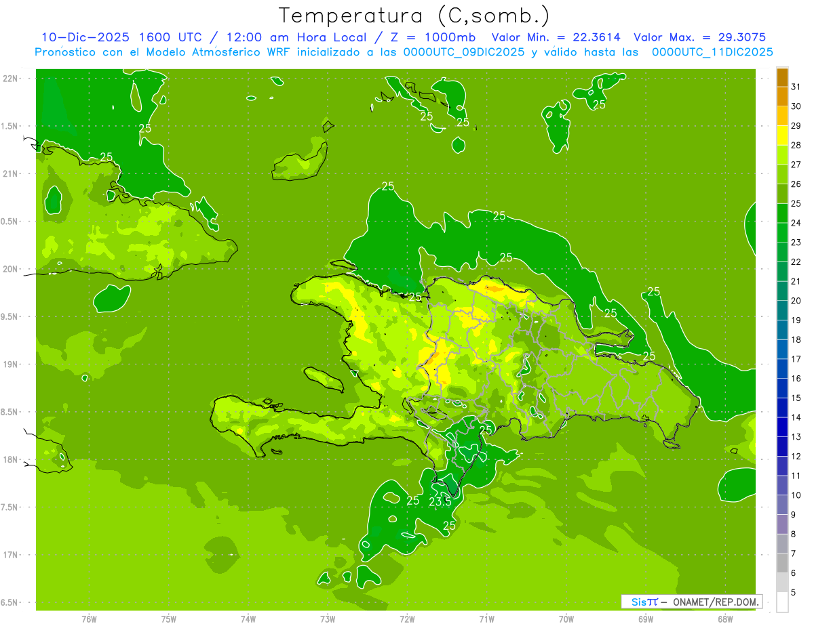Image resolution: width=814 pixels, height=628 pixels.
Task: Click the "17N" latitude axis label
Action: pyautogui.click(x=11, y=555)
